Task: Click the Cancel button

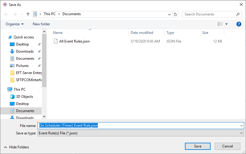Action: [228, 146]
